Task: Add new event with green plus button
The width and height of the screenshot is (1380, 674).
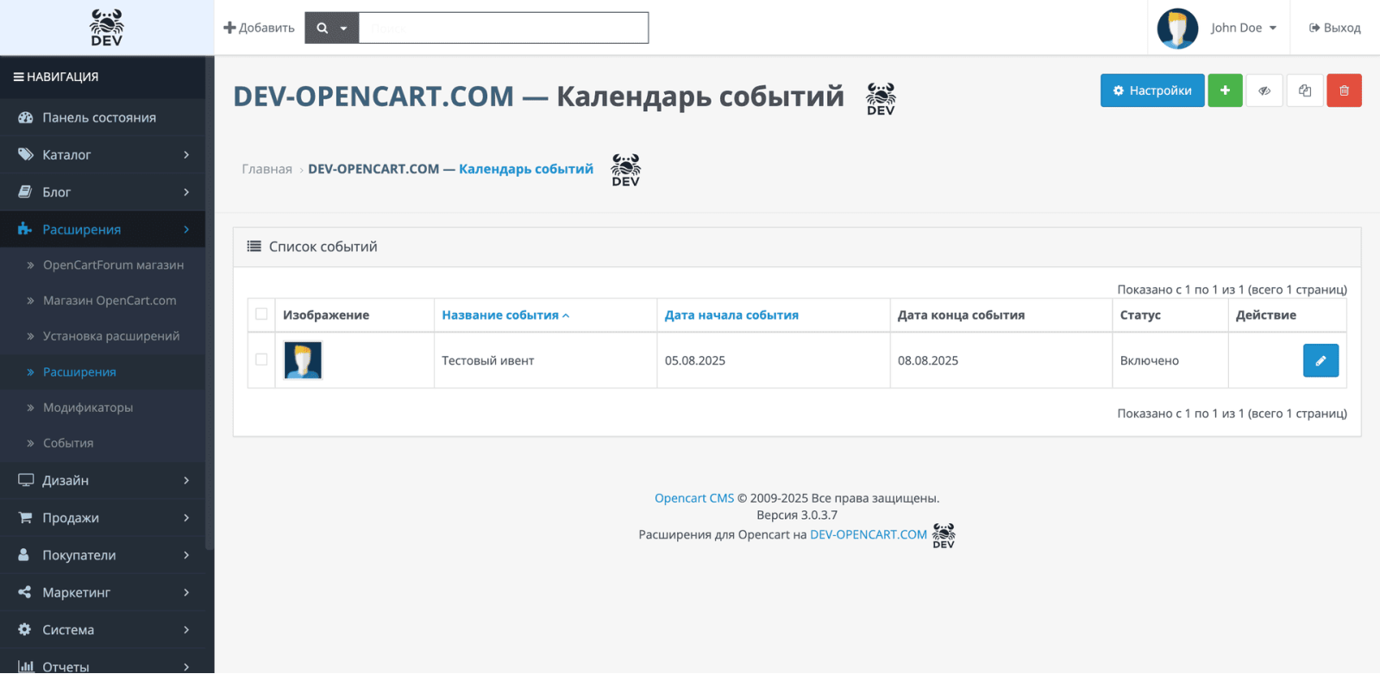Action: click(x=1225, y=90)
